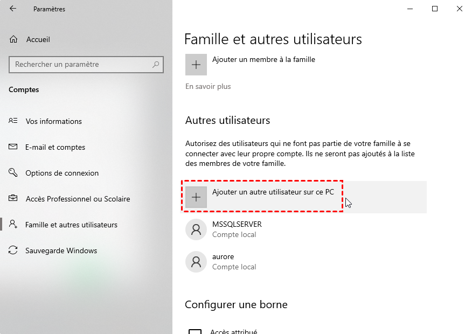Select the MSSQLSERVER account avatar
472x334 pixels.
(x=196, y=229)
